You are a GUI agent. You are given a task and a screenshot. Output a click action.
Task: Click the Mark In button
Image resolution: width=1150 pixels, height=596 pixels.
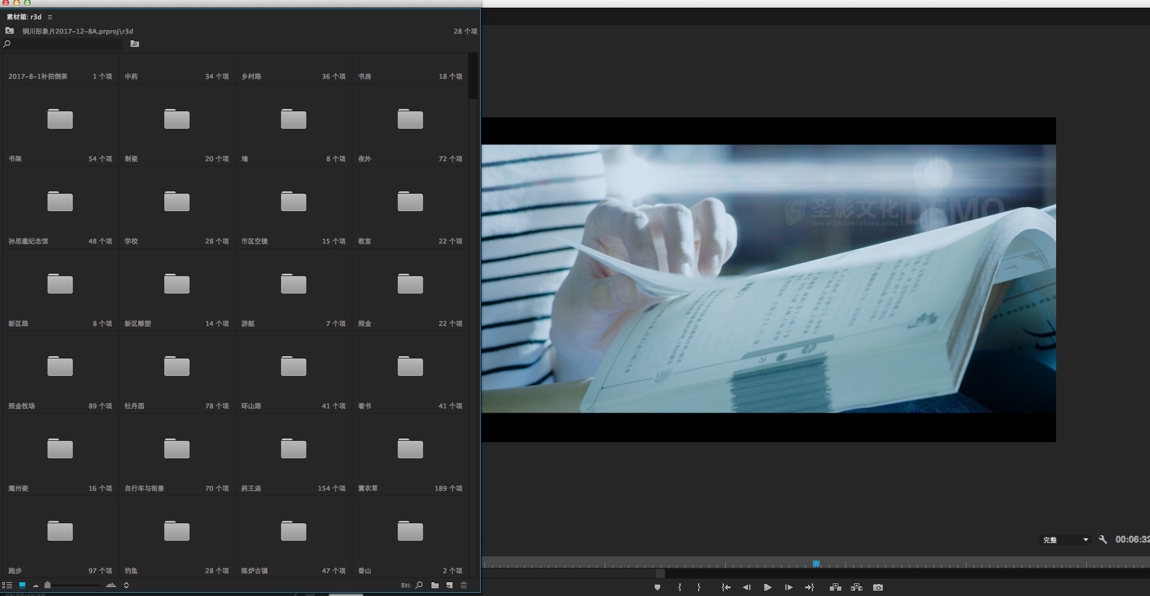[x=679, y=588]
